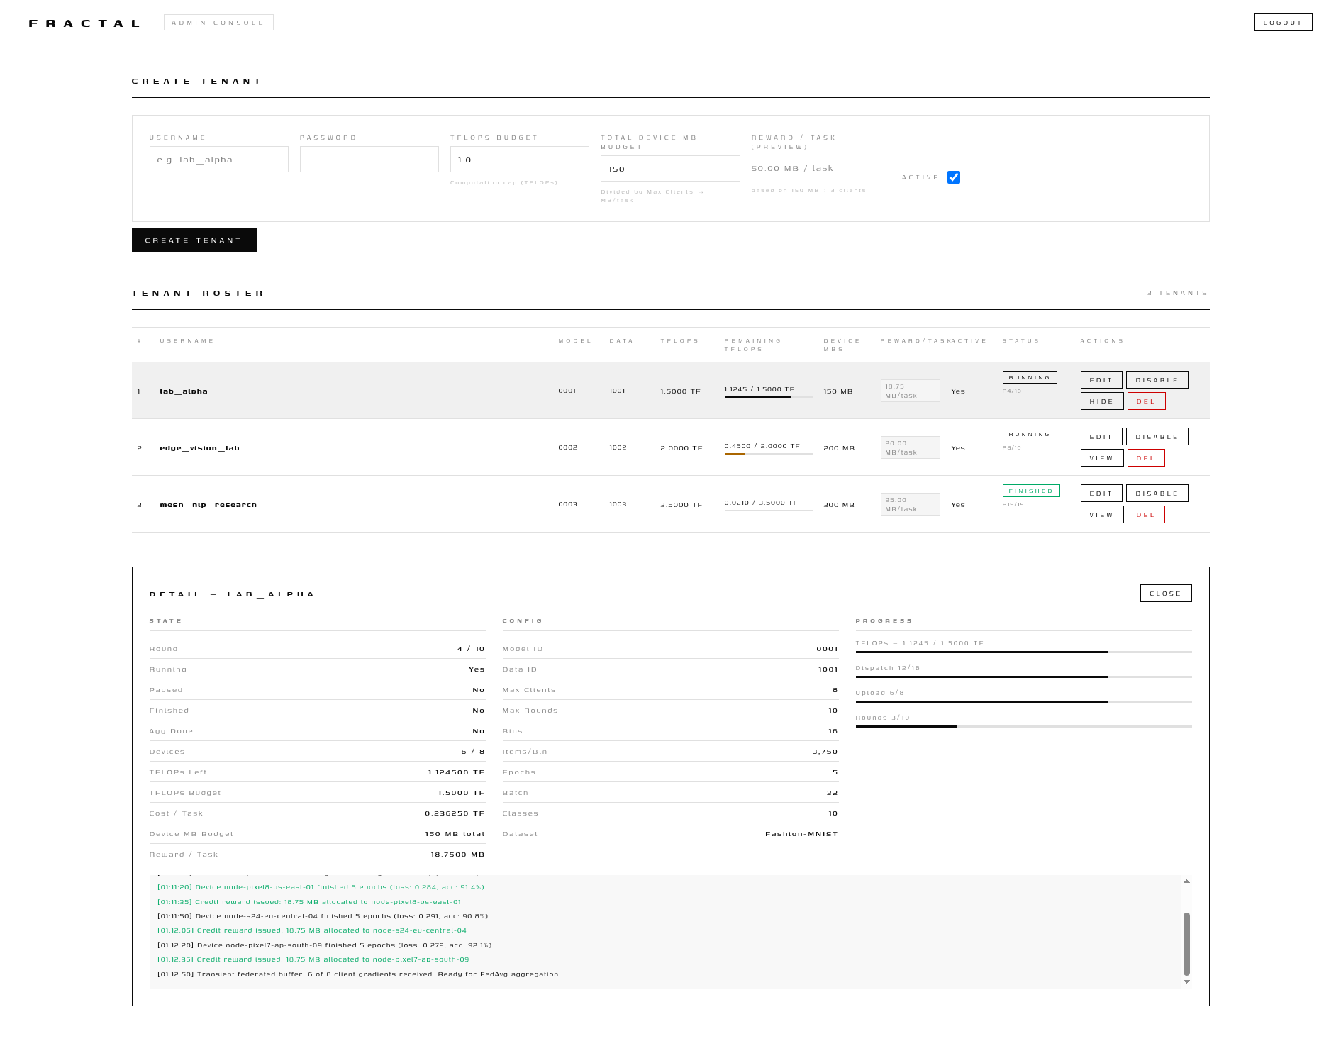Click the mesh_nlp_research username in roster
The height and width of the screenshot is (1063, 1341).
(x=208, y=505)
